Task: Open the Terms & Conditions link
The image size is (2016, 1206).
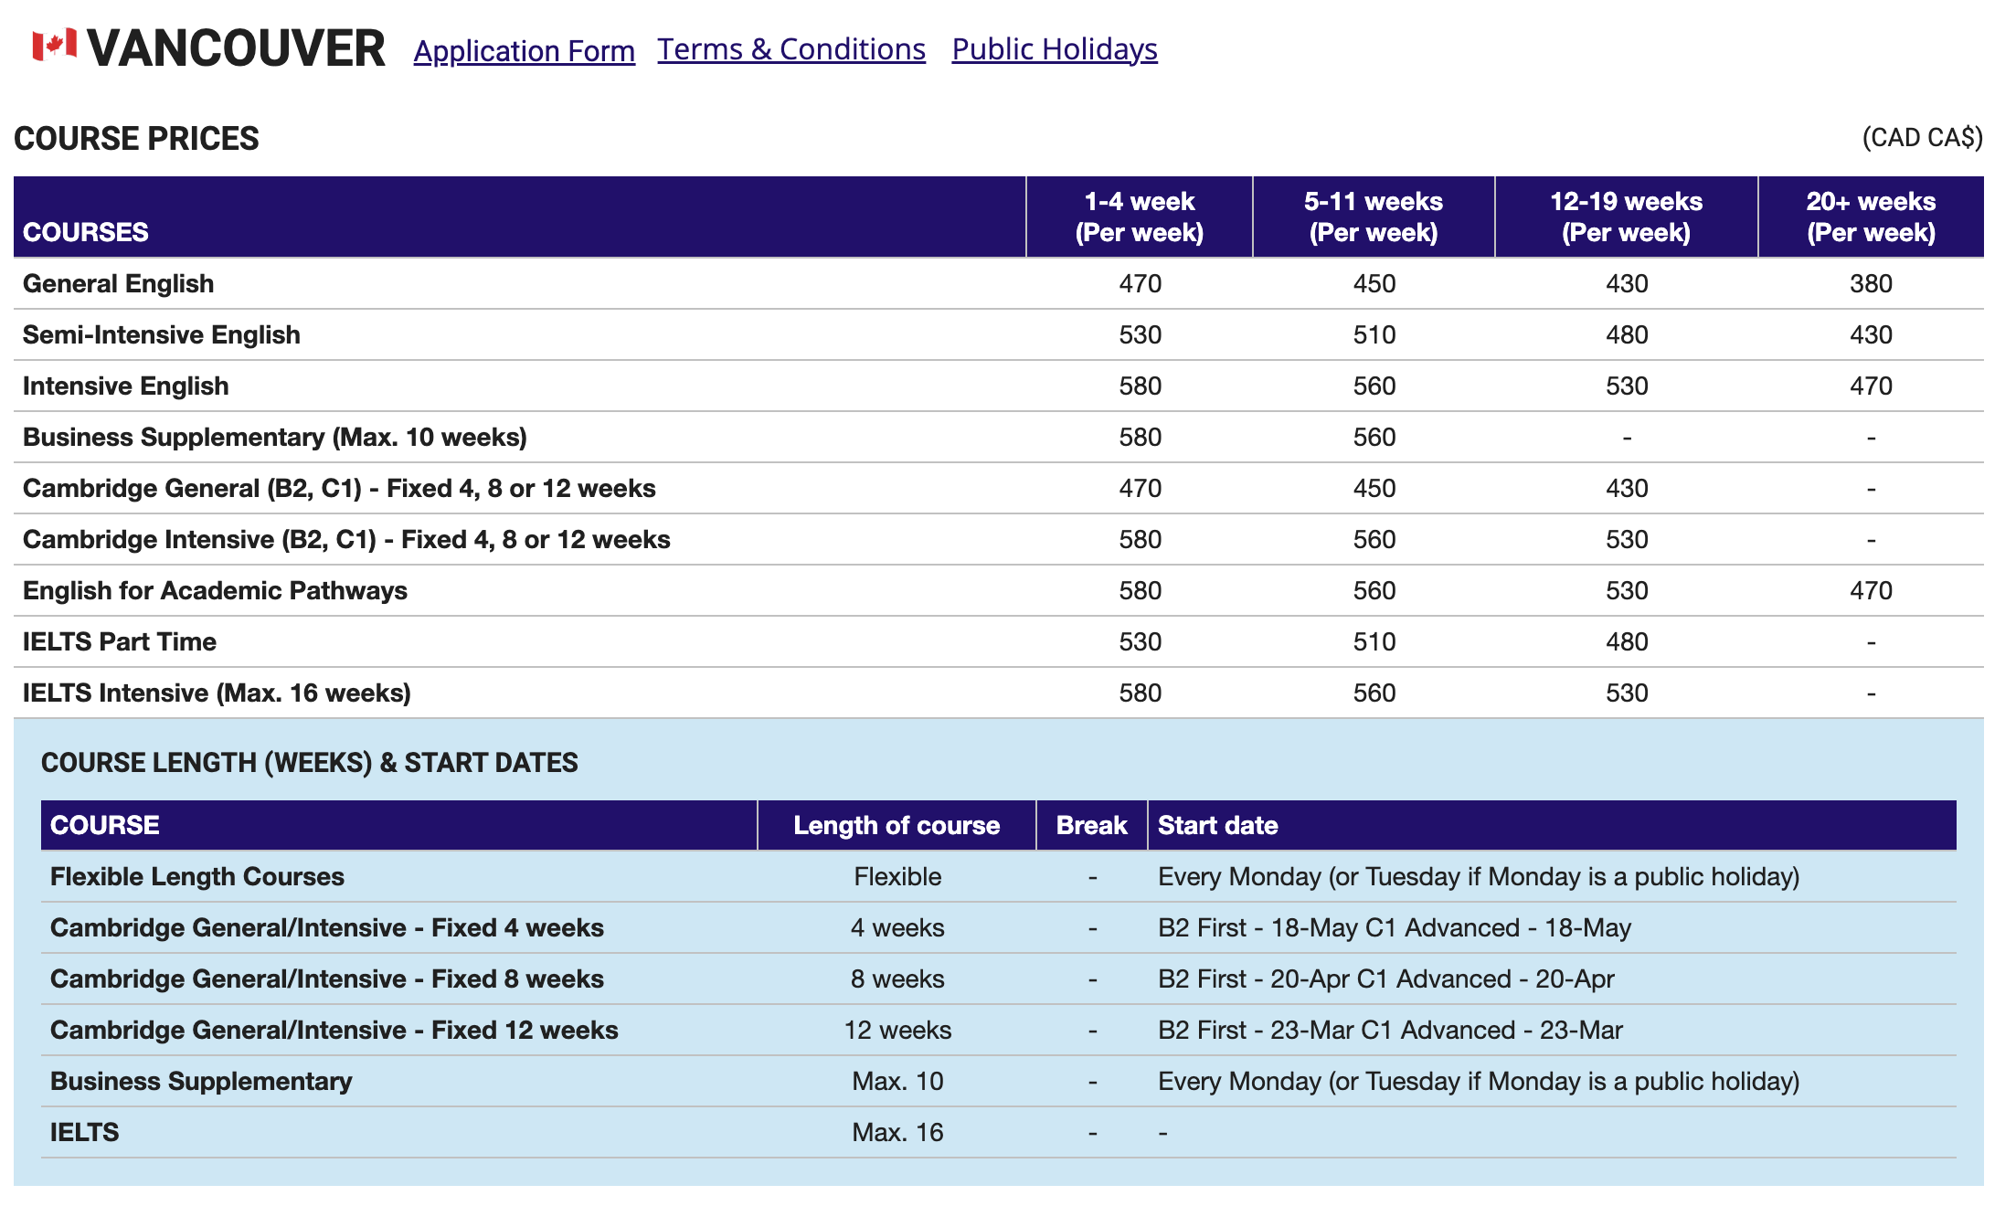Action: 790,49
